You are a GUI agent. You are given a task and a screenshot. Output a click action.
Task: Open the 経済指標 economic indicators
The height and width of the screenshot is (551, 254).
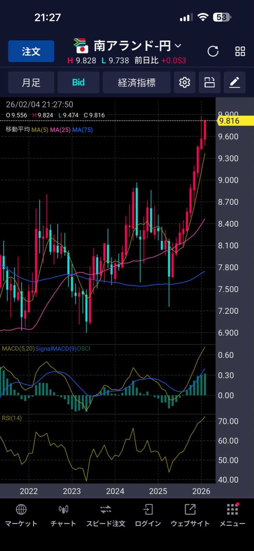coord(136,82)
